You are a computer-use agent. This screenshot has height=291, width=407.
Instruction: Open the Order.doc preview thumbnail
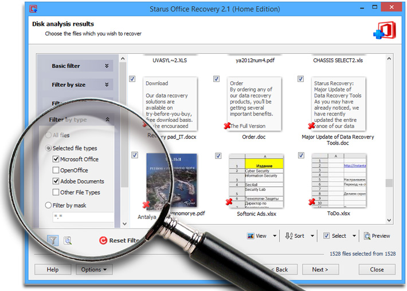click(254, 103)
